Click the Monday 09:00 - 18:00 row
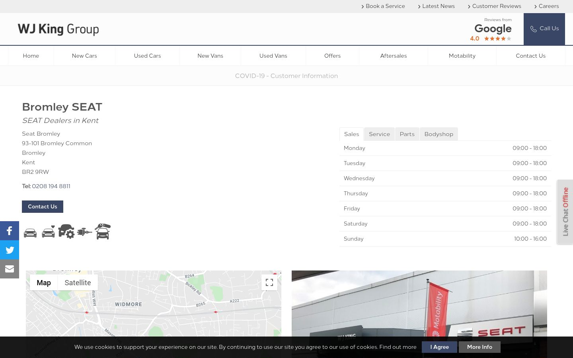Image resolution: width=573 pixels, height=358 pixels. pyautogui.click(x=445, y=148)
